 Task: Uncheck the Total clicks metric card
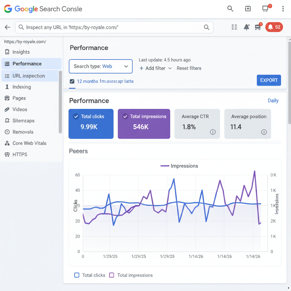(x=76, y=116)
